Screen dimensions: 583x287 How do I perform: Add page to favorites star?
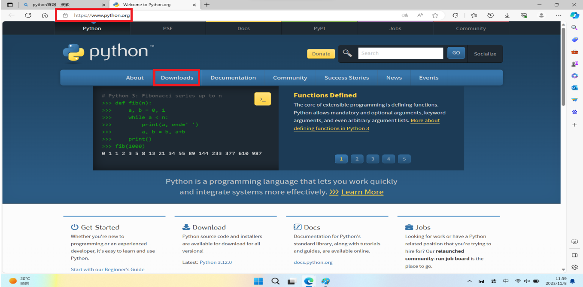pyautogui.click(x=435, y=15)
